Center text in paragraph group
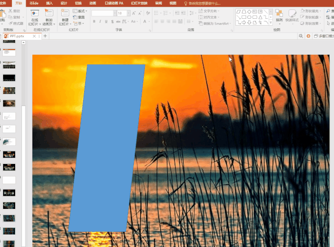The image size is (334, 247). tap(163, 21)
